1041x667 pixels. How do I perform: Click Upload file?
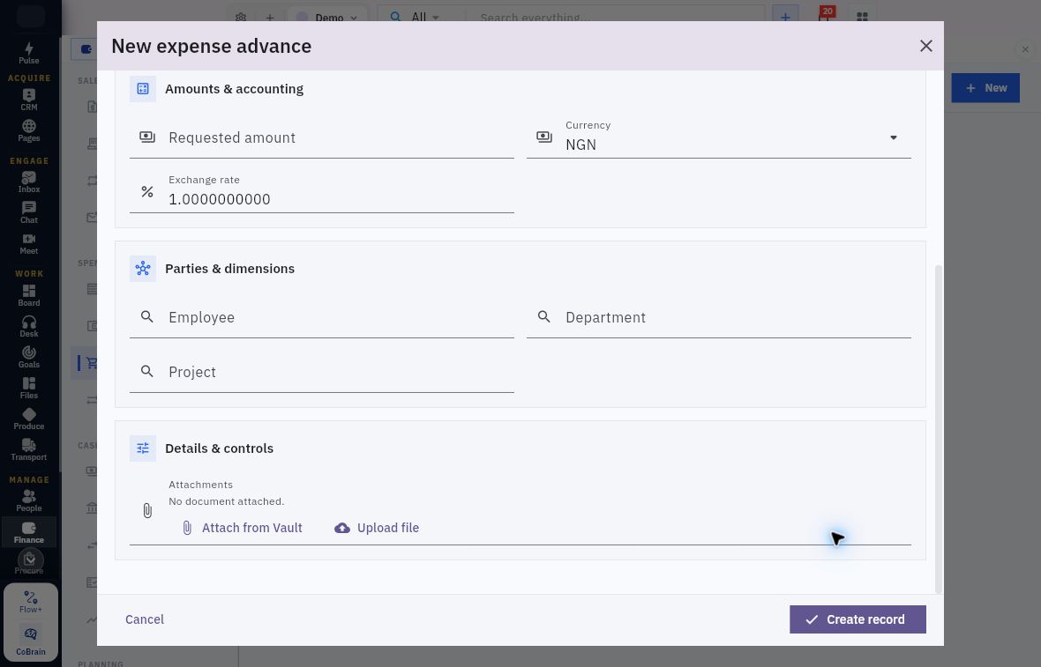pyautogui.click(x=377, y=528)
